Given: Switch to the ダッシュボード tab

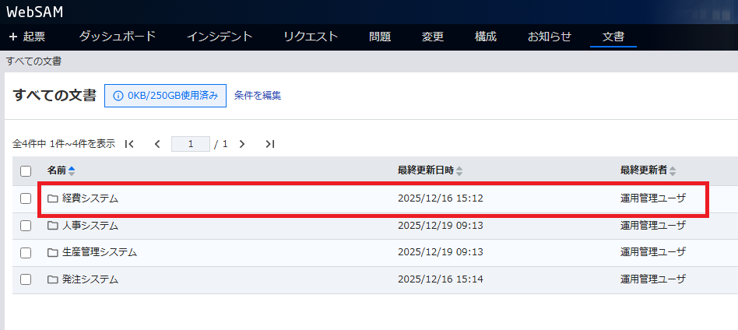Looking at the screenshot, I should (x=118, y=37).
